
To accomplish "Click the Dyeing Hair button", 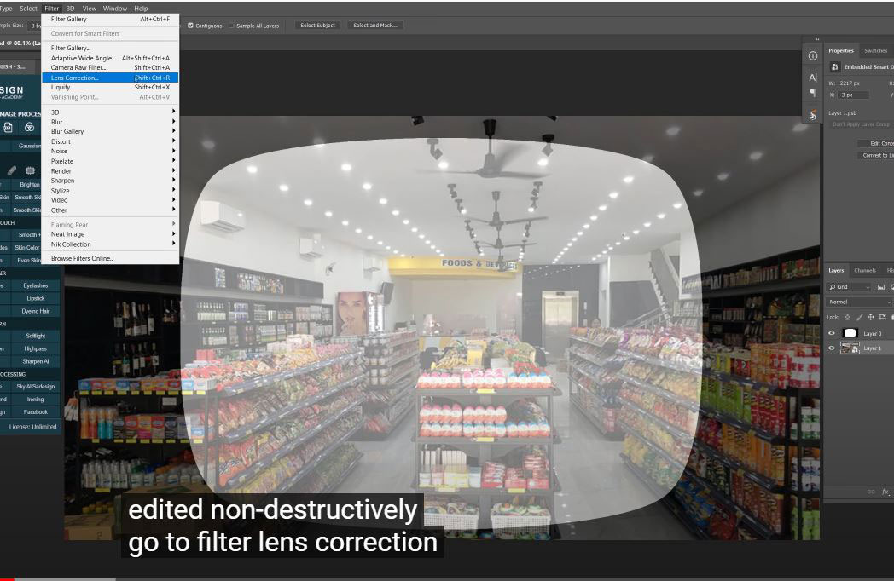I will [35, 312].
